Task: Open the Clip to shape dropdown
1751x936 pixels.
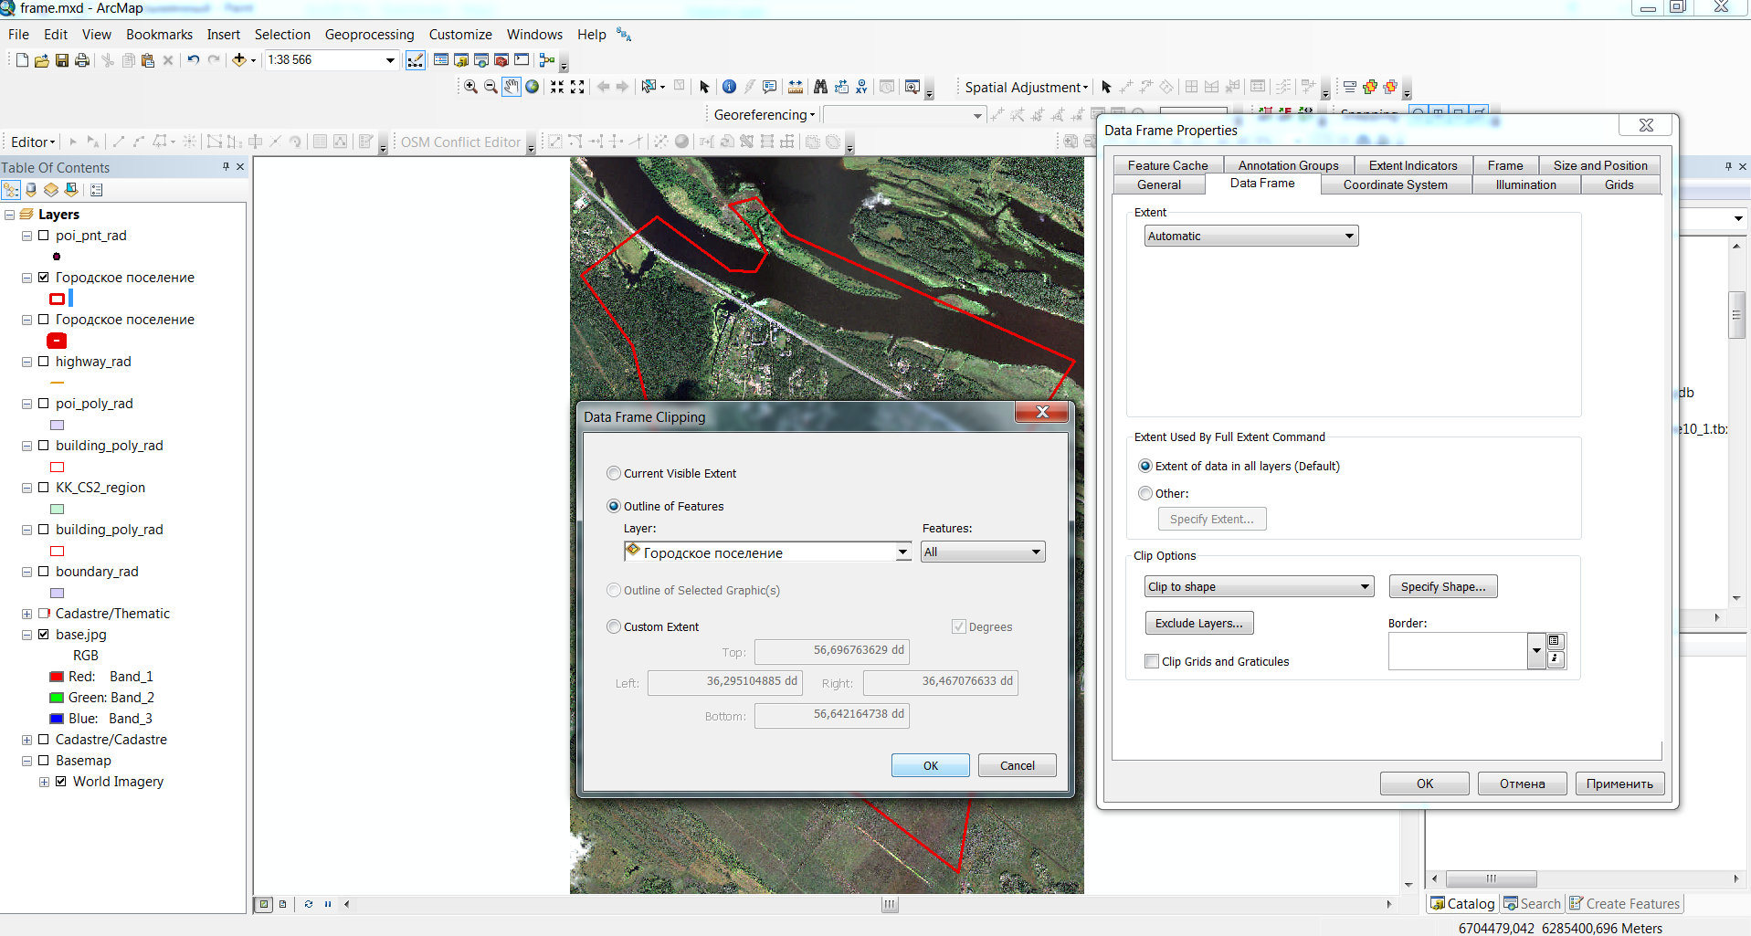Action: (x=1260, y=586)
